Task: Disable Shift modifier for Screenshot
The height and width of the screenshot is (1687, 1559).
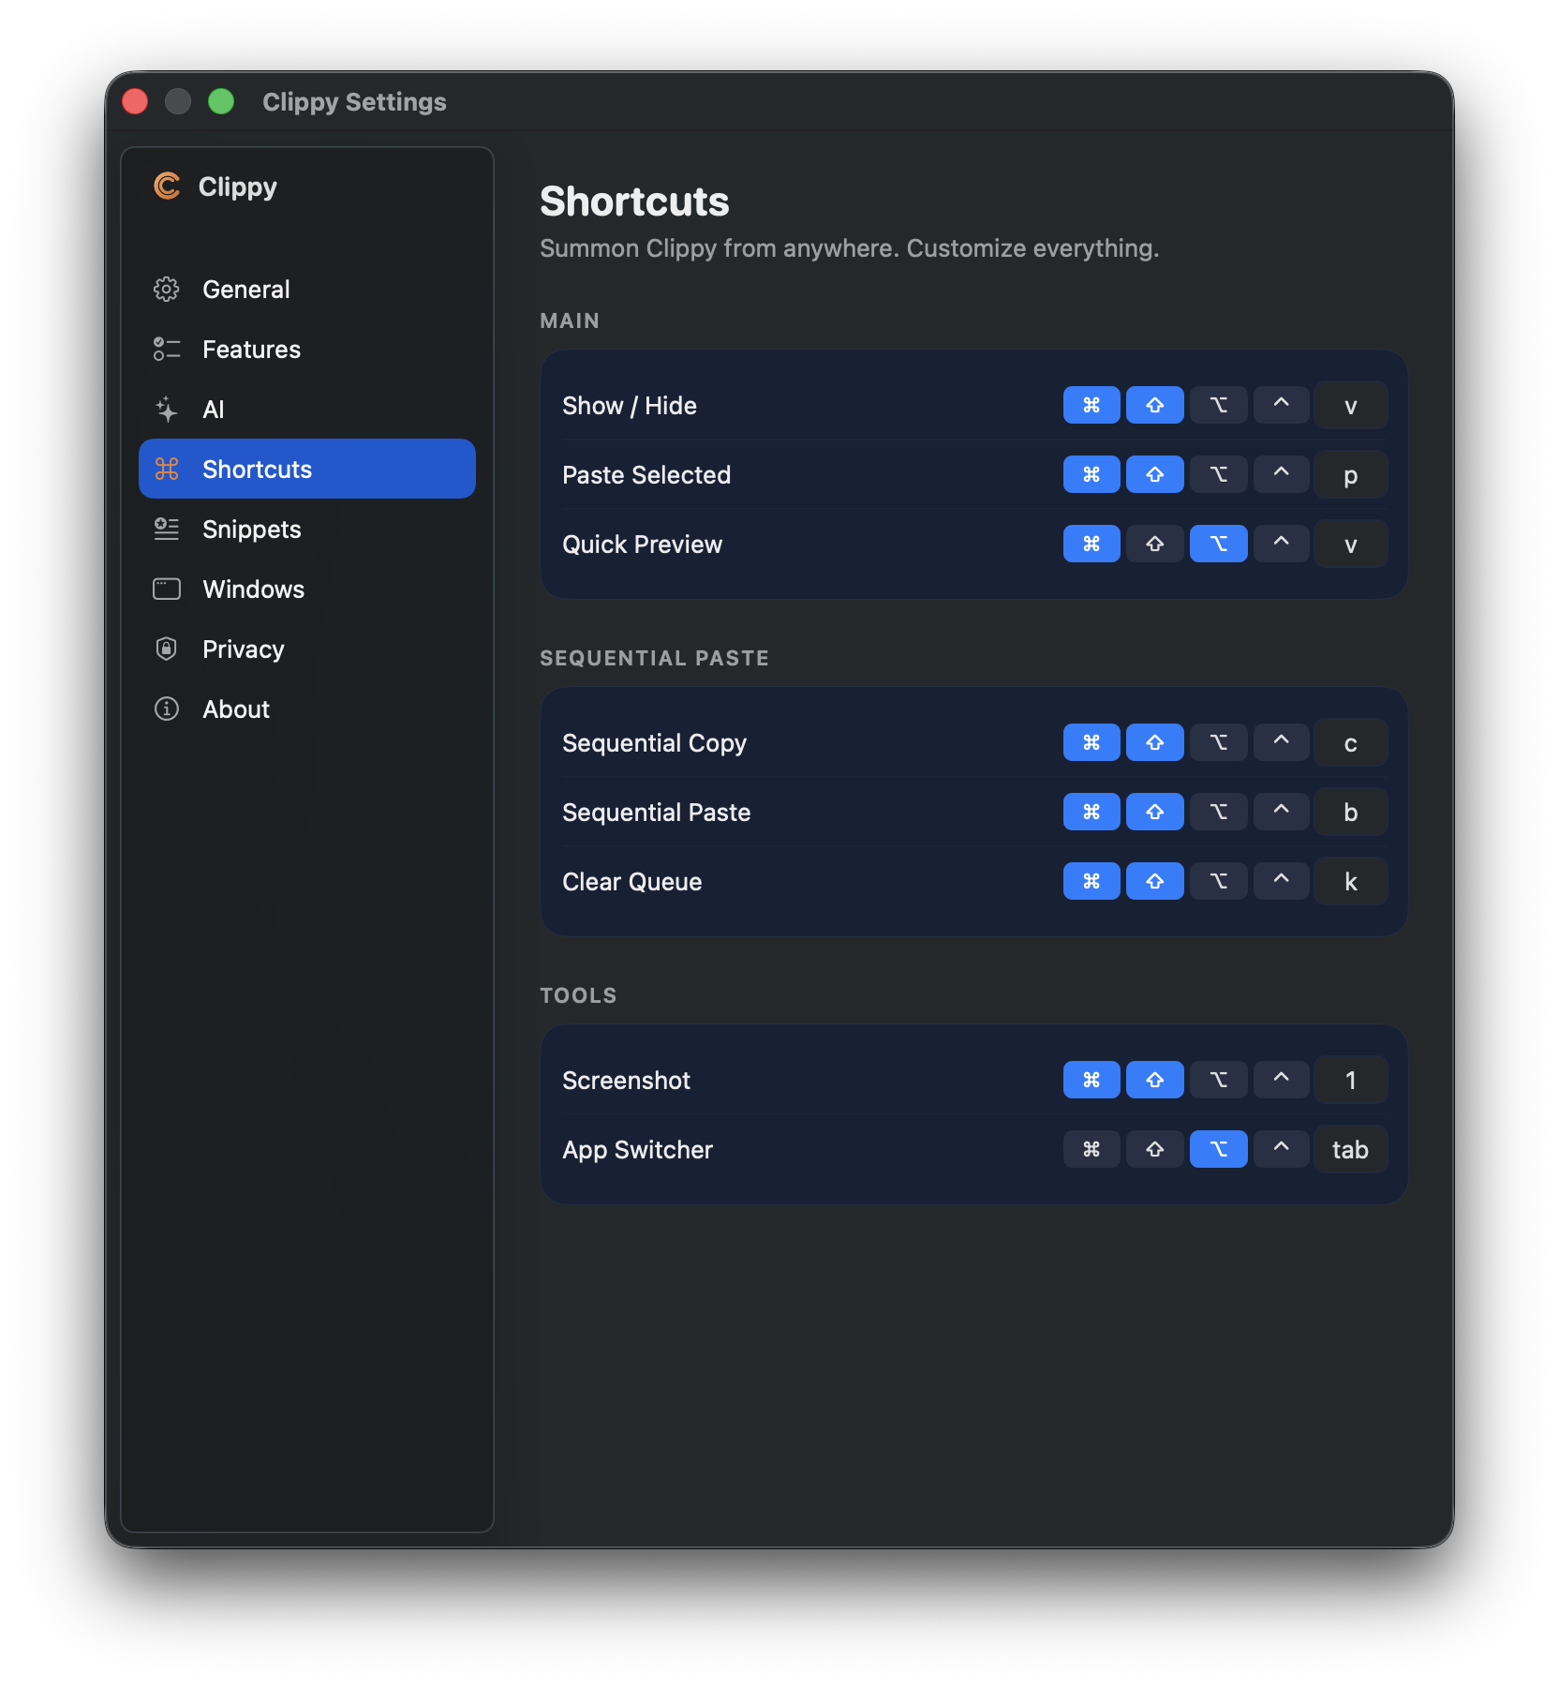Action: pos(1155,1081)
